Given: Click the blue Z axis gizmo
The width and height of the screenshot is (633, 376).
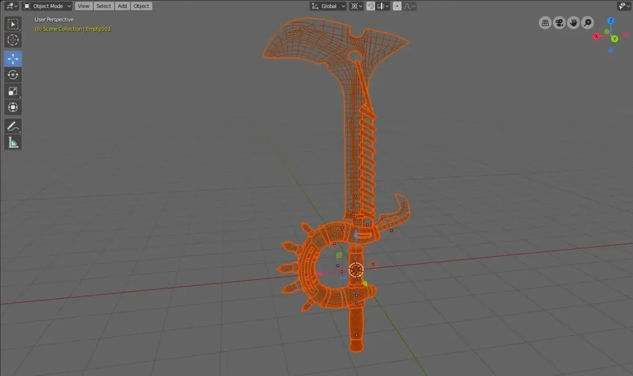Looking at the screenshot, I should (x=611, y=21).
